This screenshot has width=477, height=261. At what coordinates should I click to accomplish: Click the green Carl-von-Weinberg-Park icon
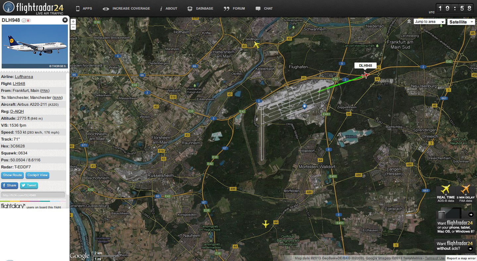point(377,46)
